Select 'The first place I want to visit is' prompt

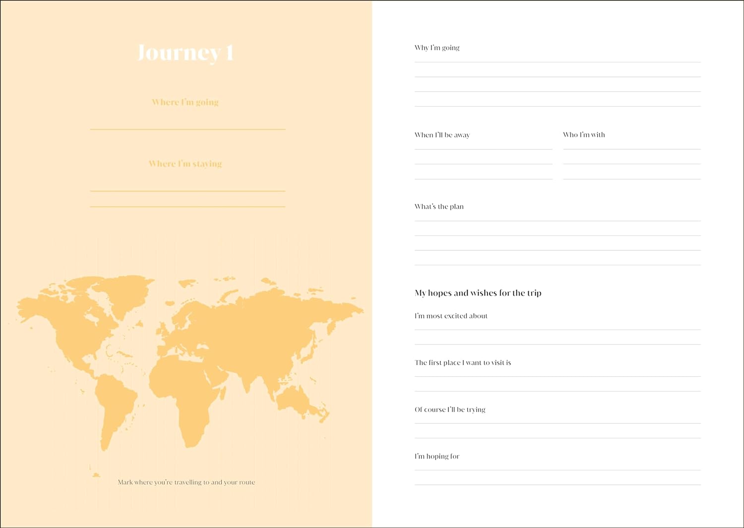(x=463, y=363)
